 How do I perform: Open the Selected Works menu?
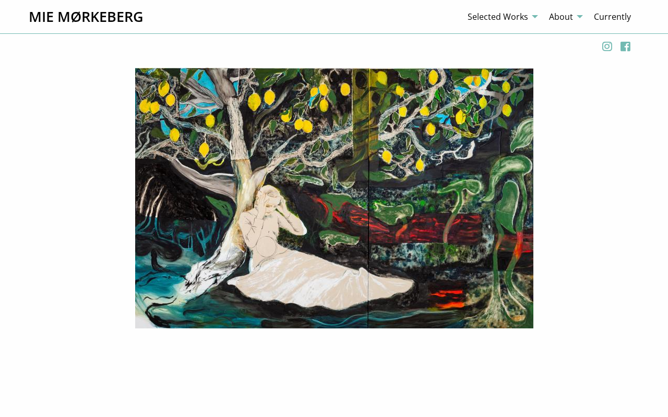[498, 17]
